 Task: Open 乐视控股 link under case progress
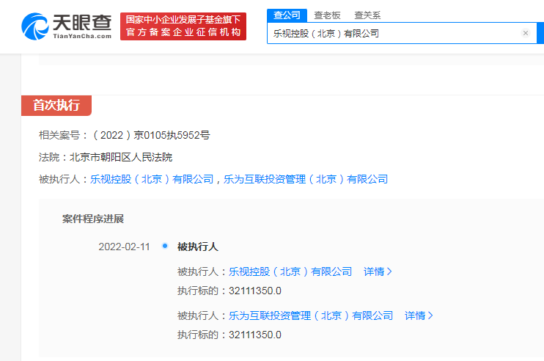(x=290, y=271)
